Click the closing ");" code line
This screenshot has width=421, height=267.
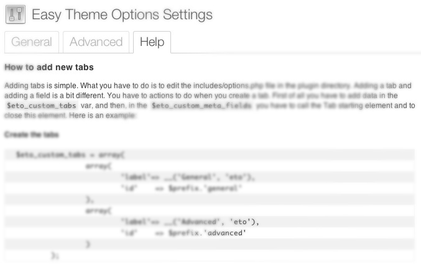(x=55, y=255)
